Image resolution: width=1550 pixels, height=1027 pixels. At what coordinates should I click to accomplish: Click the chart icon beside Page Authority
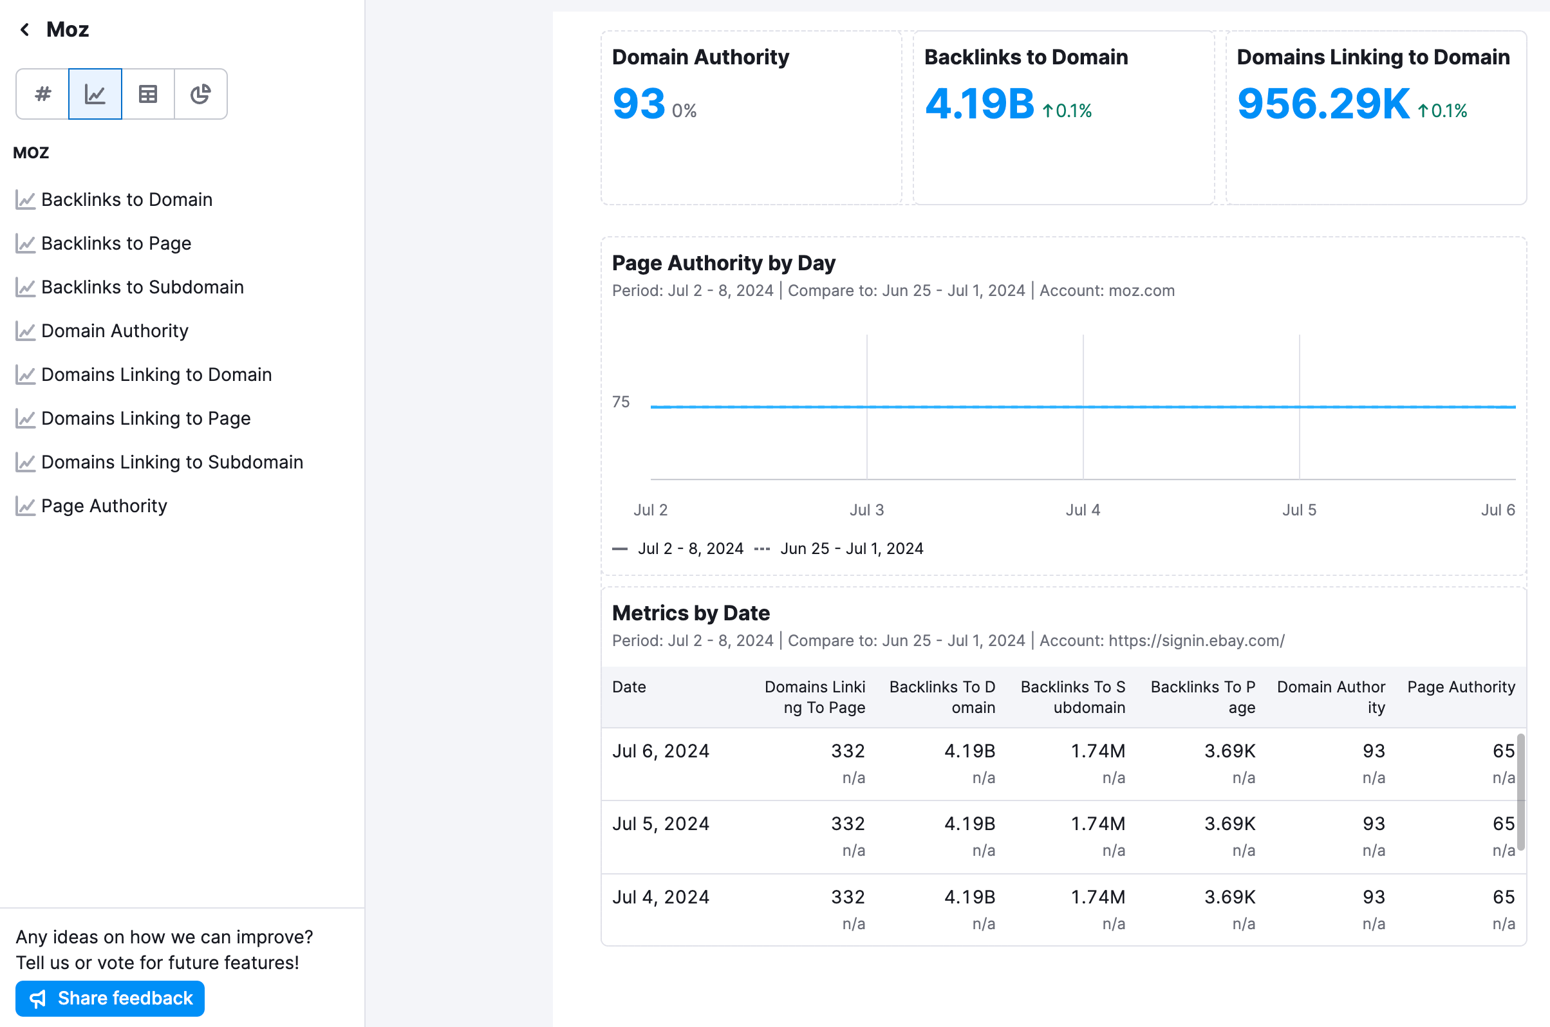pos(25,506)
